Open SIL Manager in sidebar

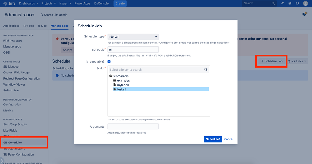pos(11,66)
